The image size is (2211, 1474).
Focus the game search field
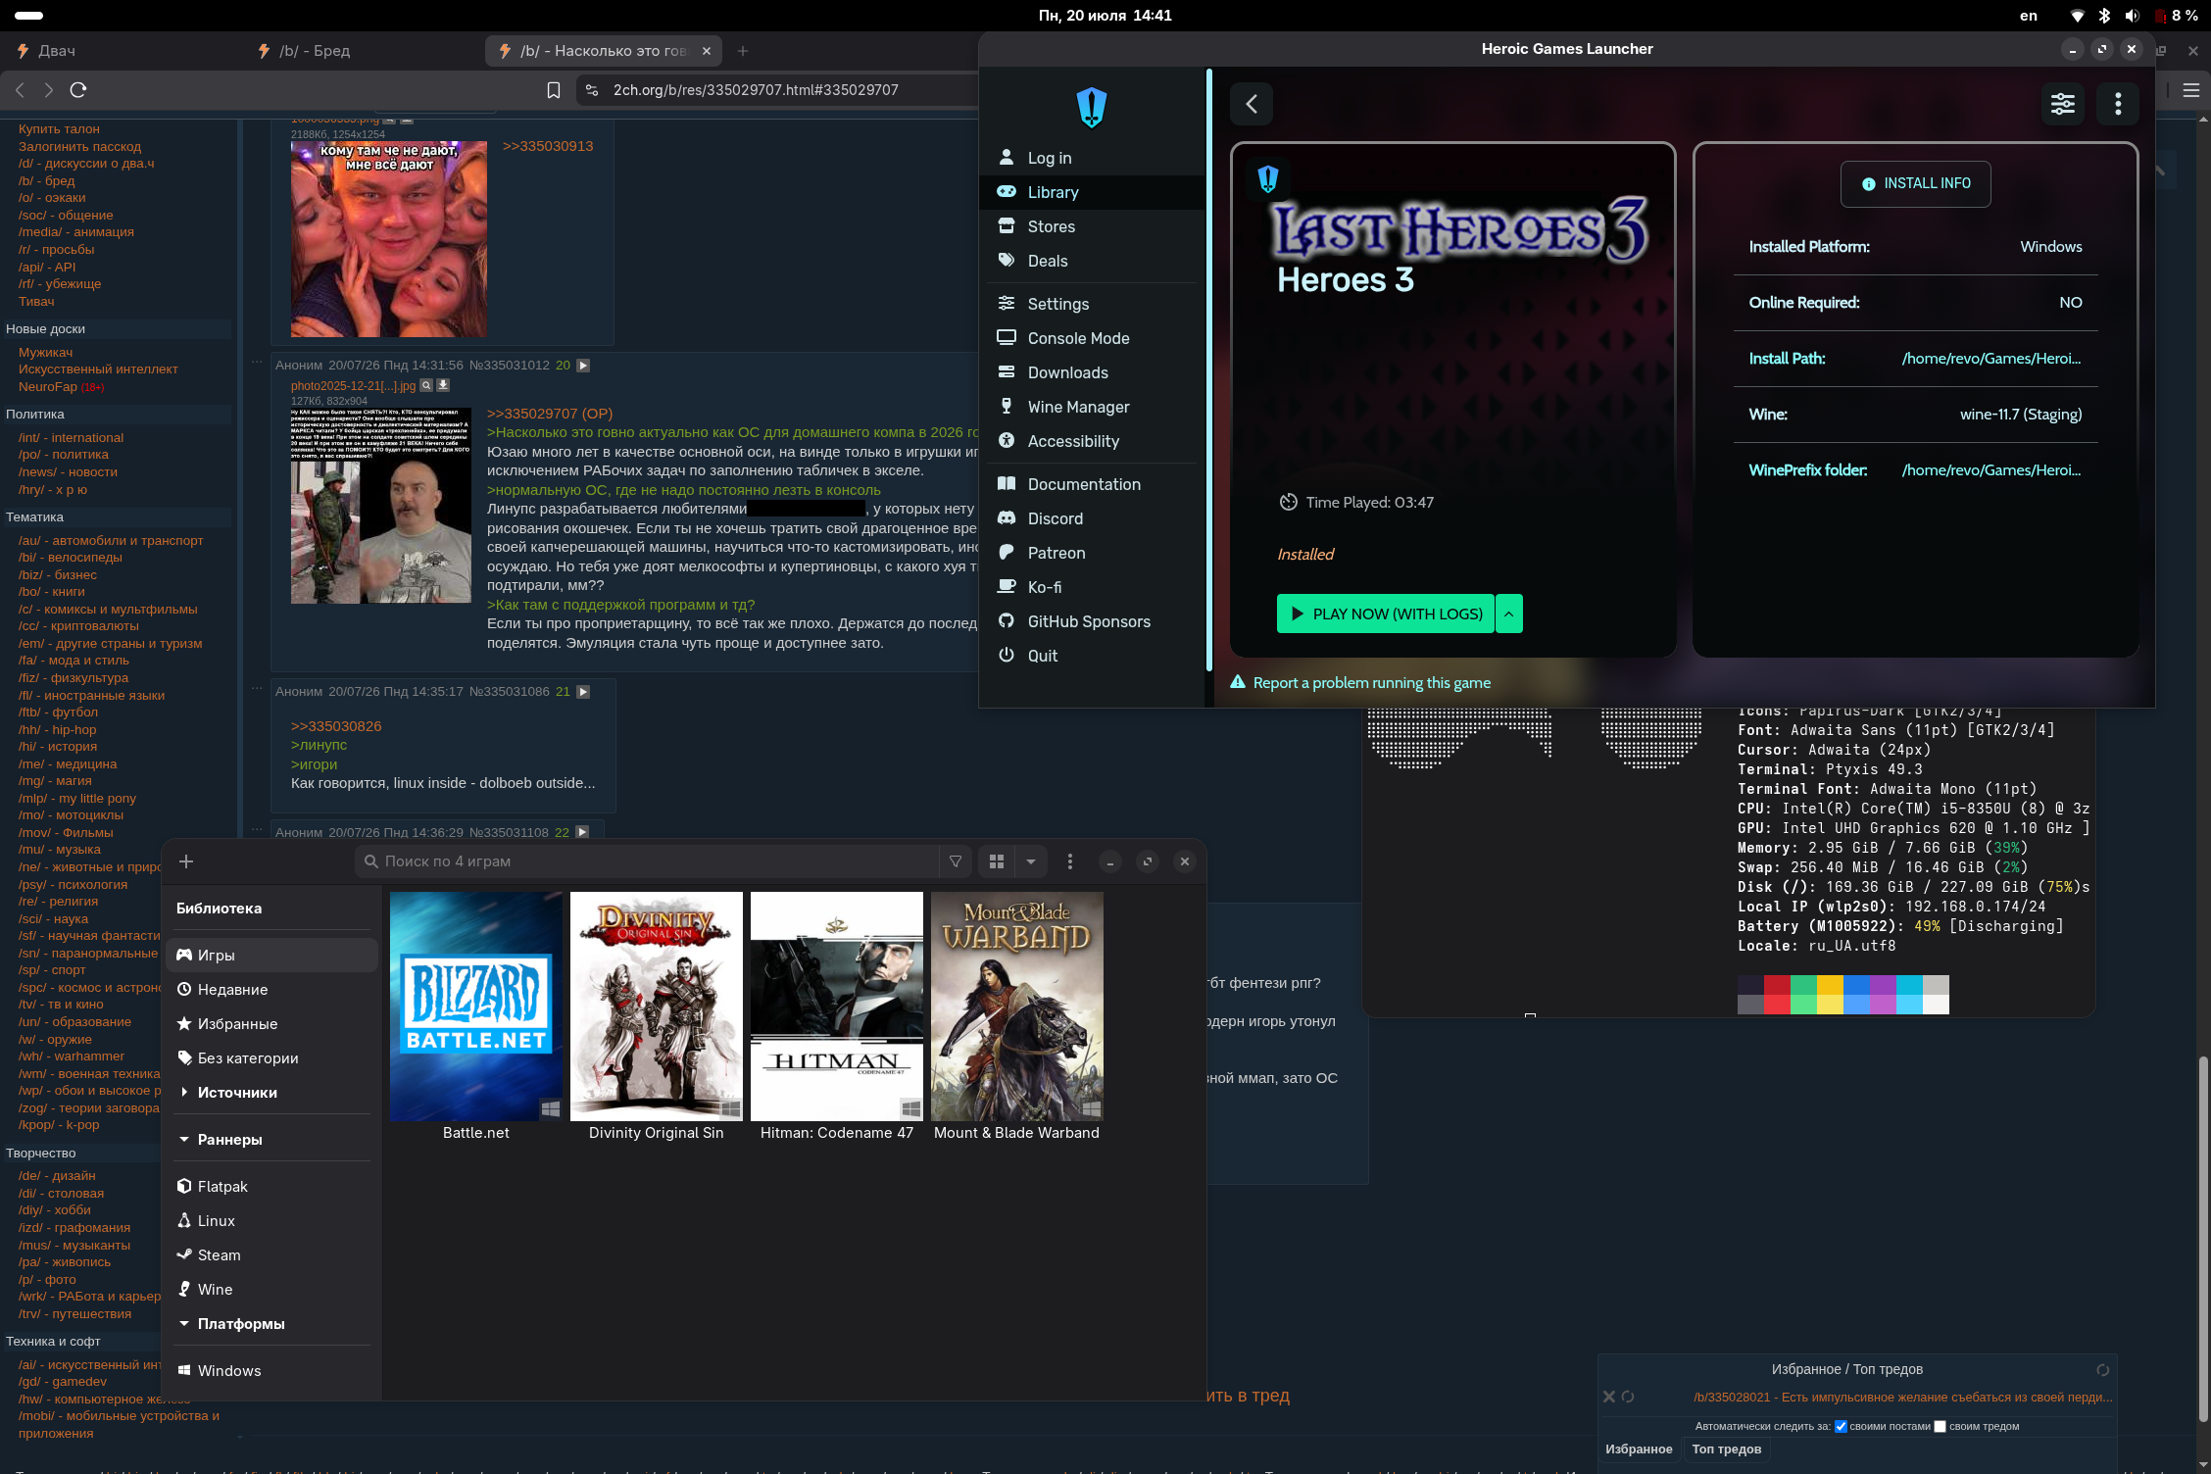click(647, 861)
